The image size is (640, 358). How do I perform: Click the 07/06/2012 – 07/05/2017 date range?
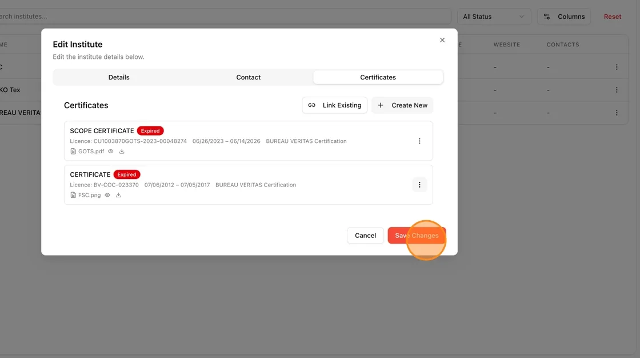click(x=177, y=185)
